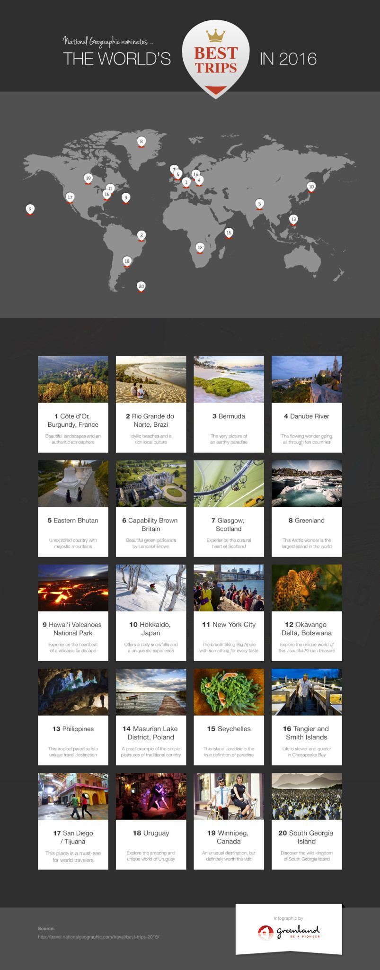Click the Greenland Be a Pioneer logo
The height and width of the screenshot is (970, 380).
(x=289, y=933)
